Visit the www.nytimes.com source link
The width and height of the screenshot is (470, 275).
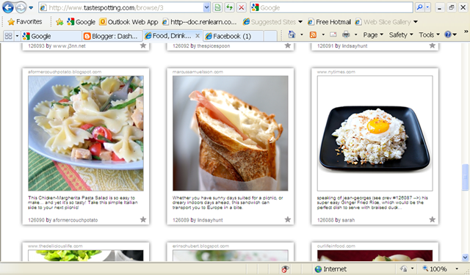[336, 72]
